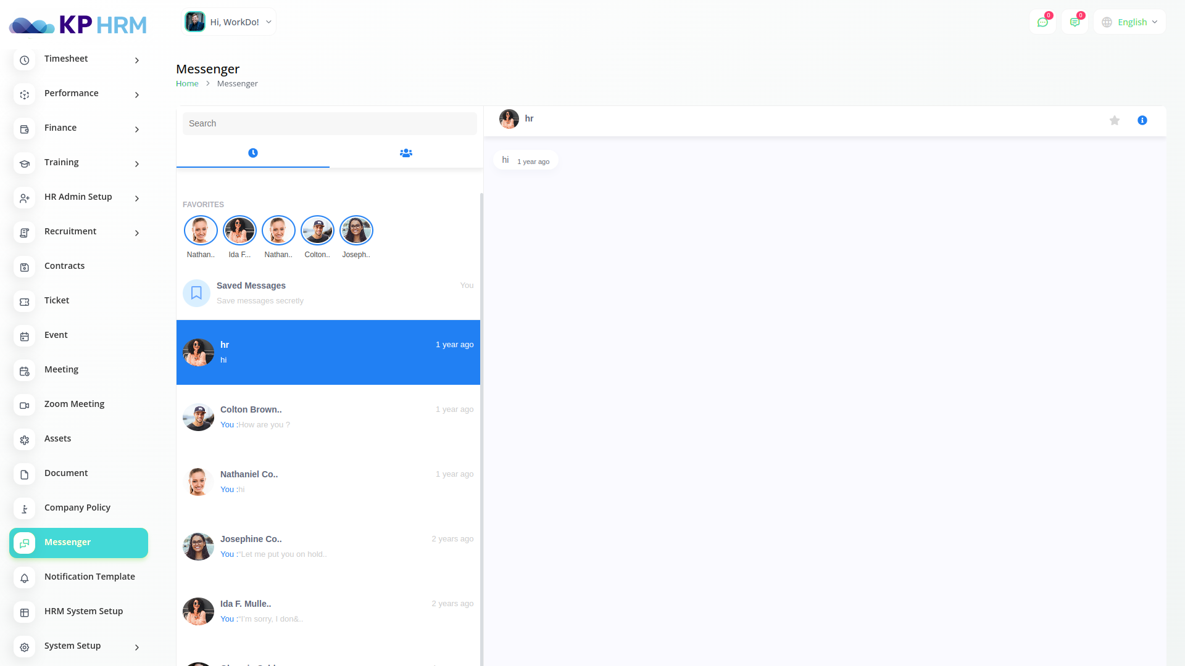The width and height of the screenshot is (1185, 666).
Task: Click the Event calendar icon
Action: click(25, 337)
